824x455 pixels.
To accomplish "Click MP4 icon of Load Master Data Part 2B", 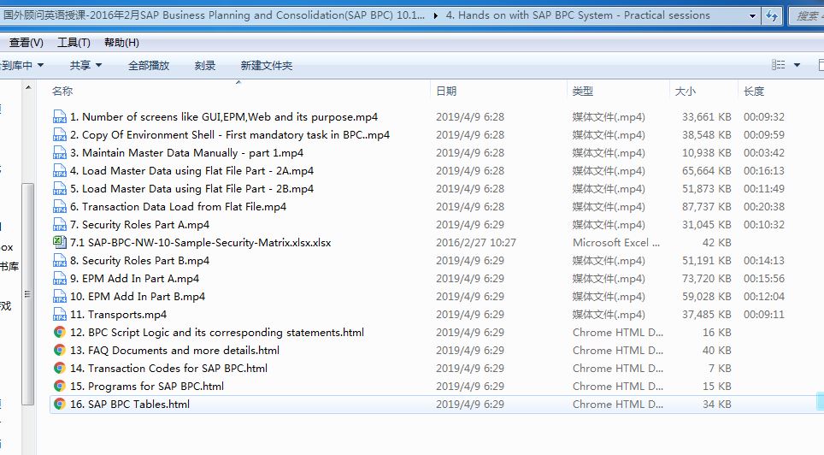I will [59, 188].
